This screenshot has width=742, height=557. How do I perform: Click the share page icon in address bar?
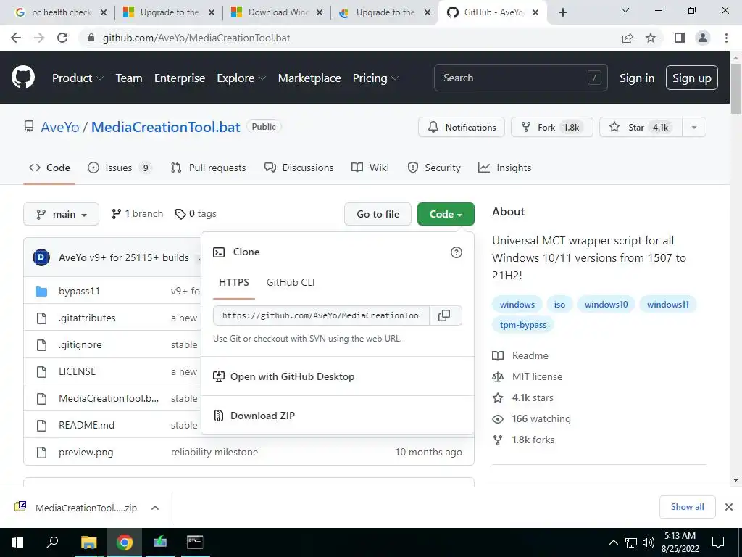coord(628,38)
